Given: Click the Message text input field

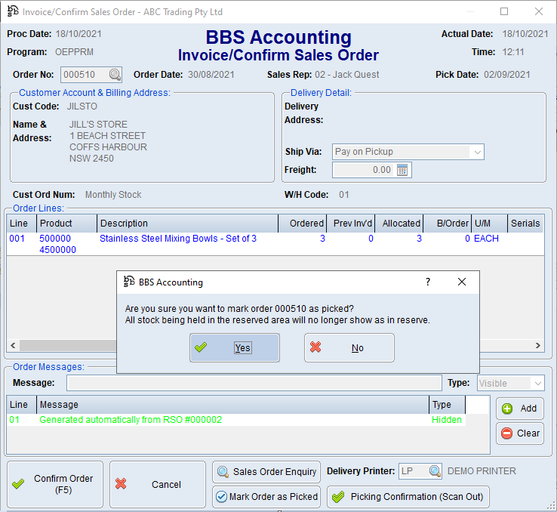Looking at the screenshot, I should (254, 384).
